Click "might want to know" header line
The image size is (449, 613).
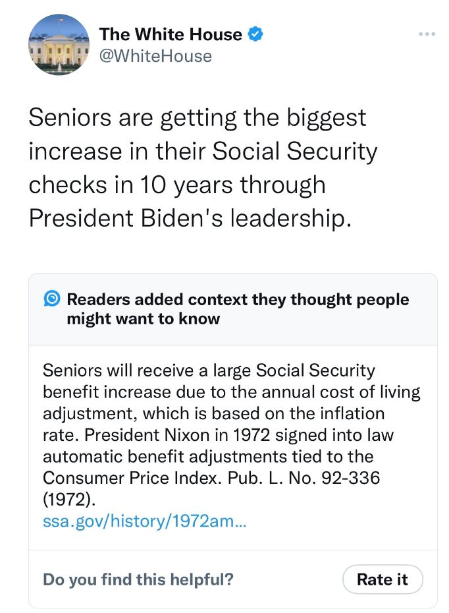(143, 320)
